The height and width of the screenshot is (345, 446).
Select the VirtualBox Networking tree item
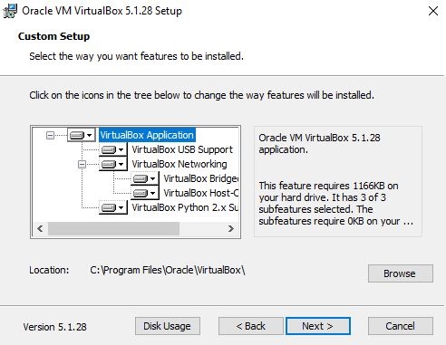(179, 164)
